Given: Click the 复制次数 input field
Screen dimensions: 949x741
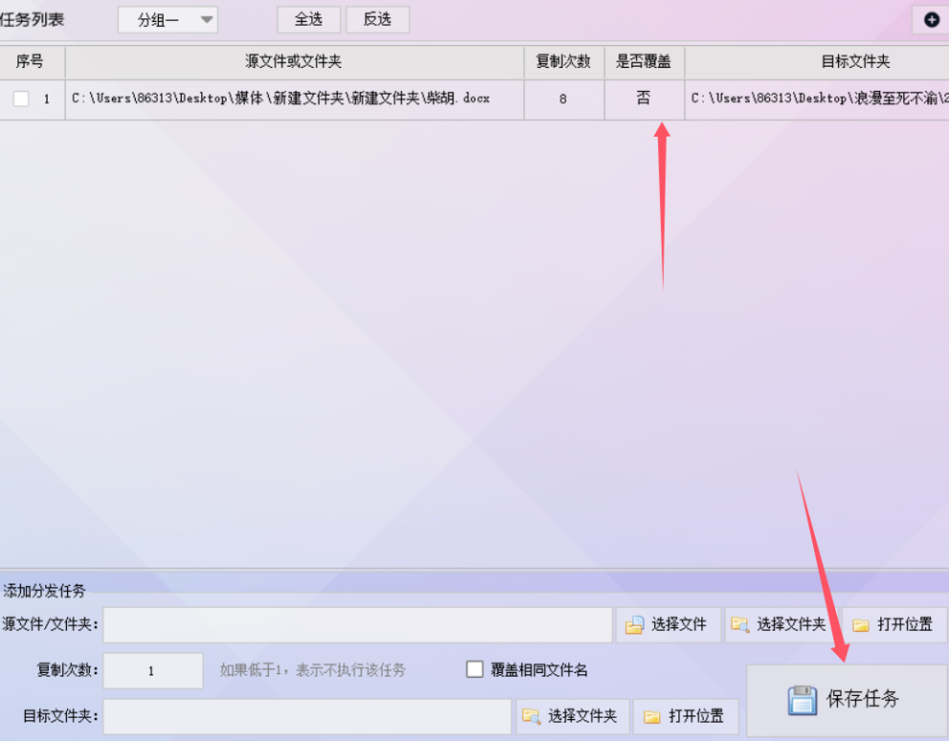Looking at the screenshot, I should tap(153, 670).
